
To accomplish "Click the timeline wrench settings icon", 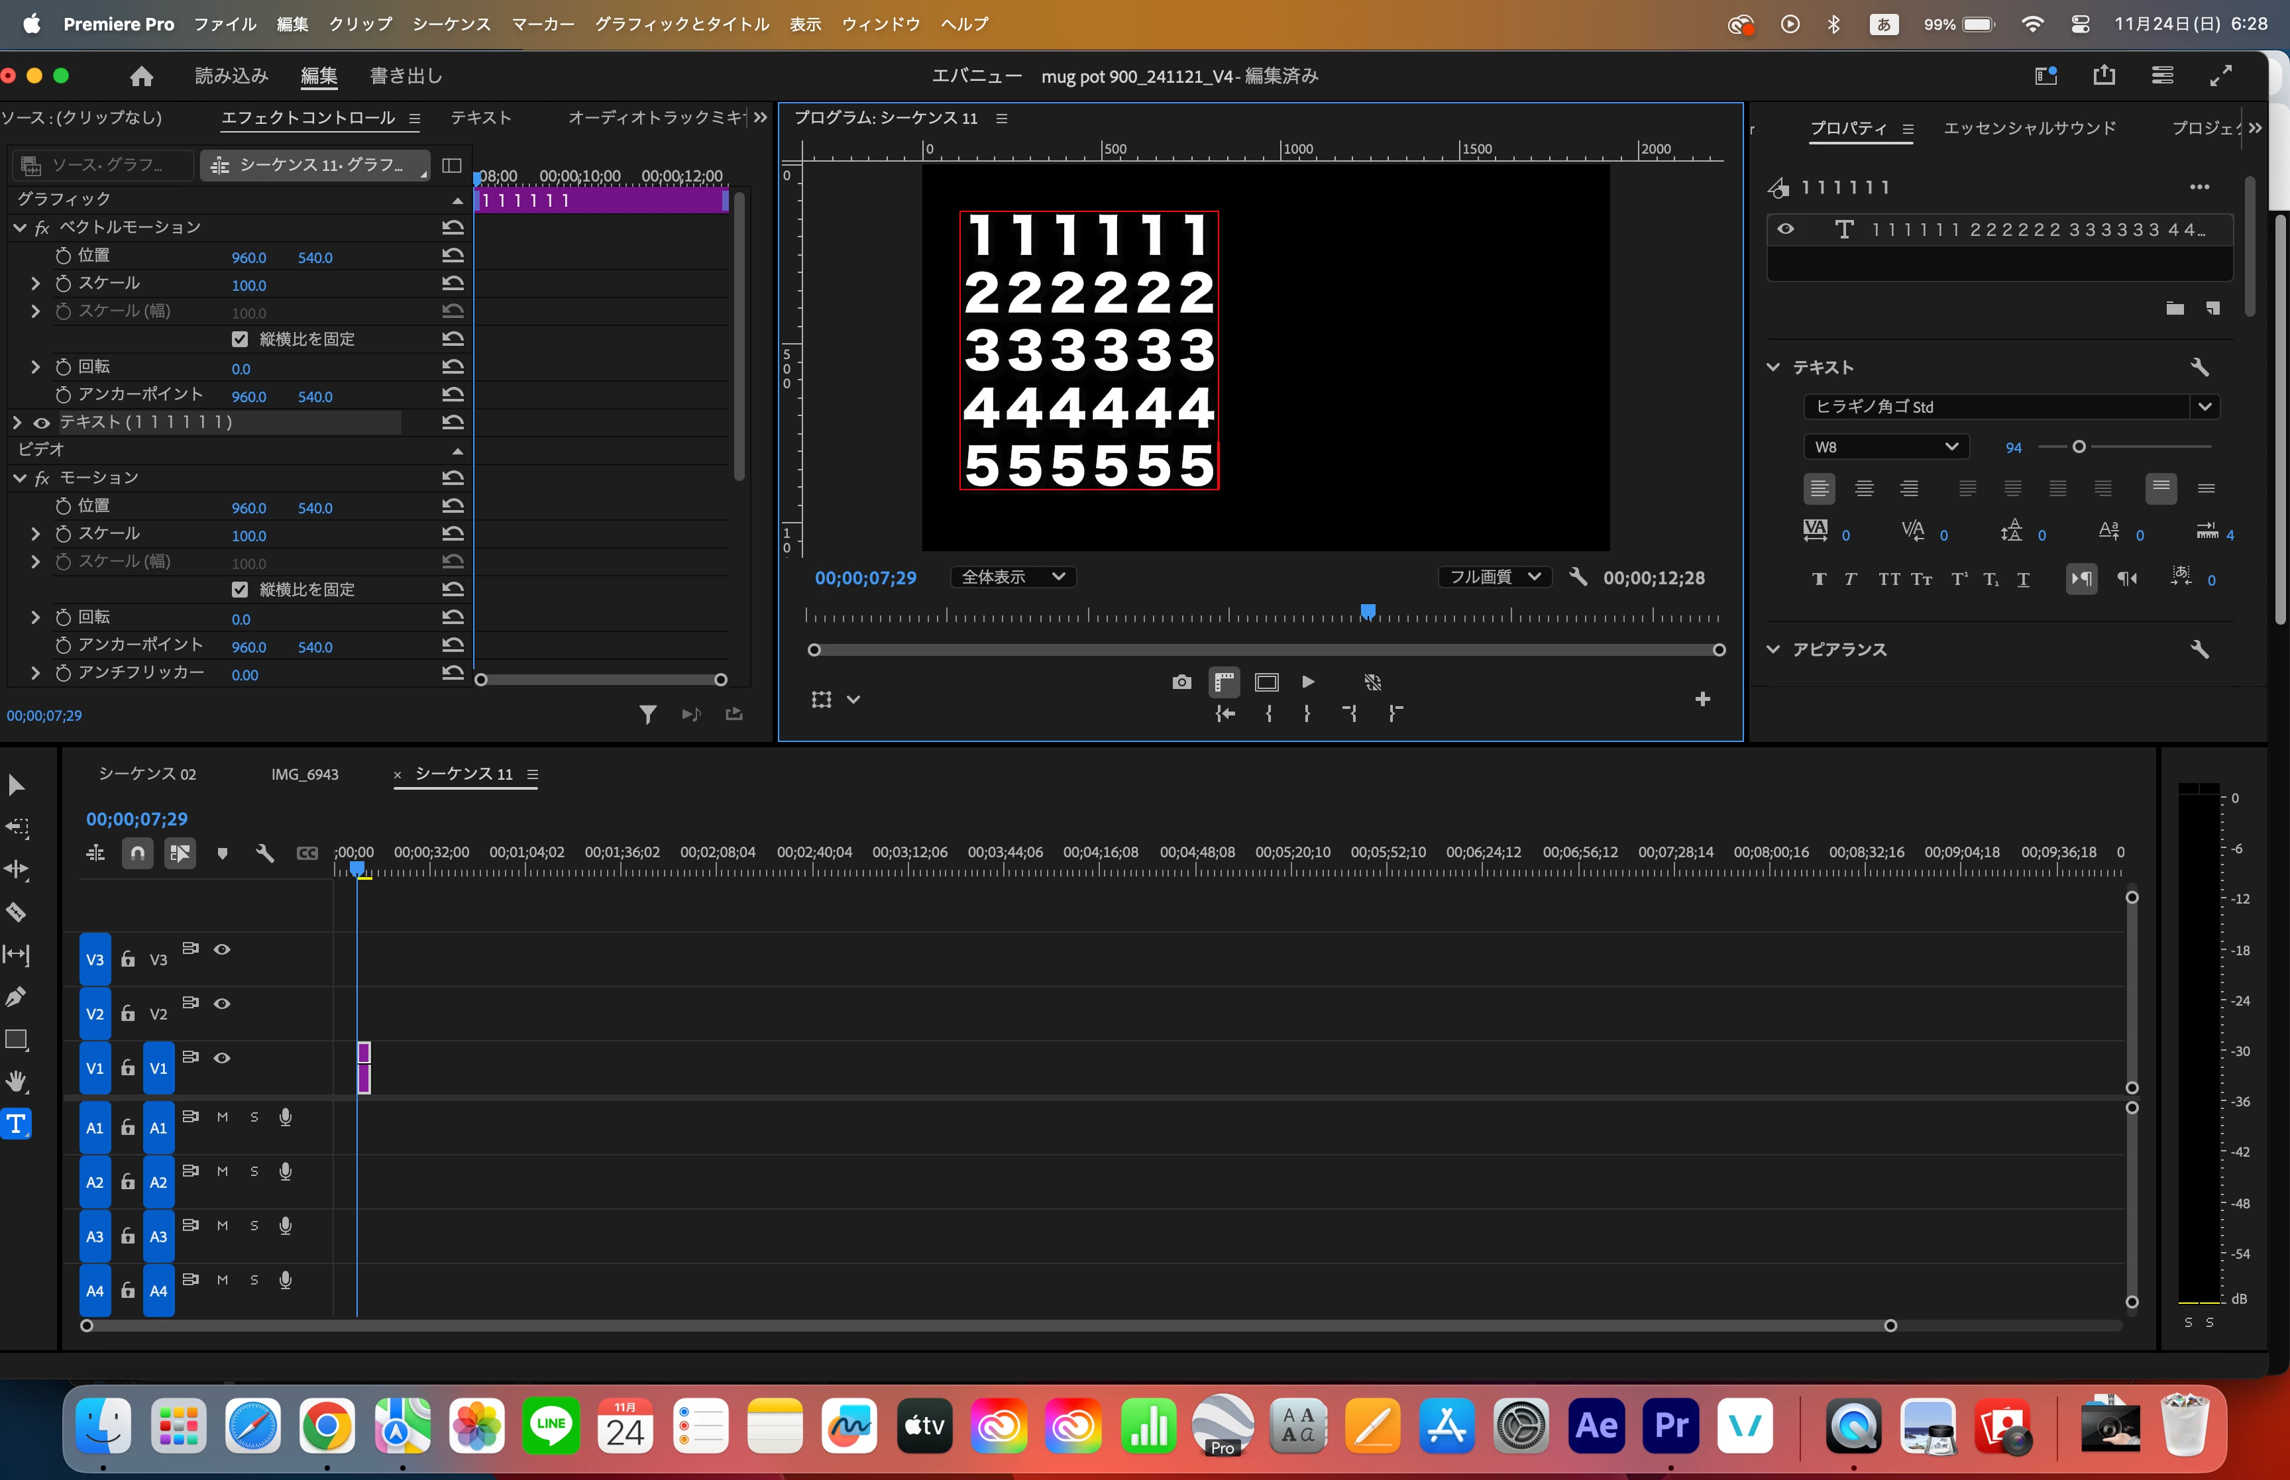I will (x=264, y=853).
